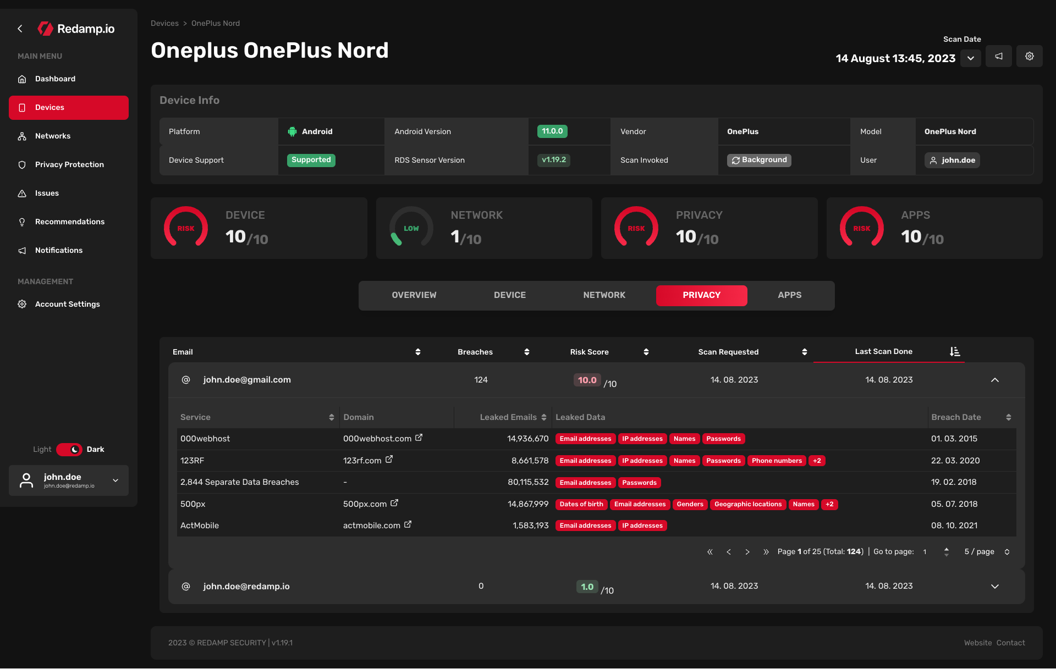
Task: Jump to last breaches page
Action: point(766,552)
